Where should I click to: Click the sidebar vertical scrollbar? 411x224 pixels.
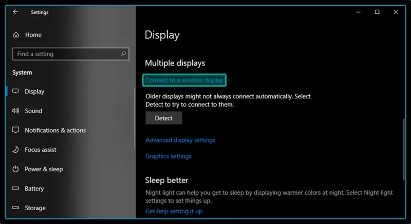click(x=135, y=117)
